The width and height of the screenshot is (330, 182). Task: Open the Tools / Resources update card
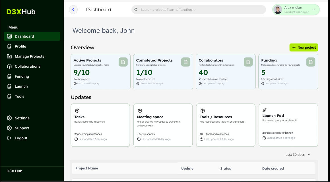coord(225,125)
